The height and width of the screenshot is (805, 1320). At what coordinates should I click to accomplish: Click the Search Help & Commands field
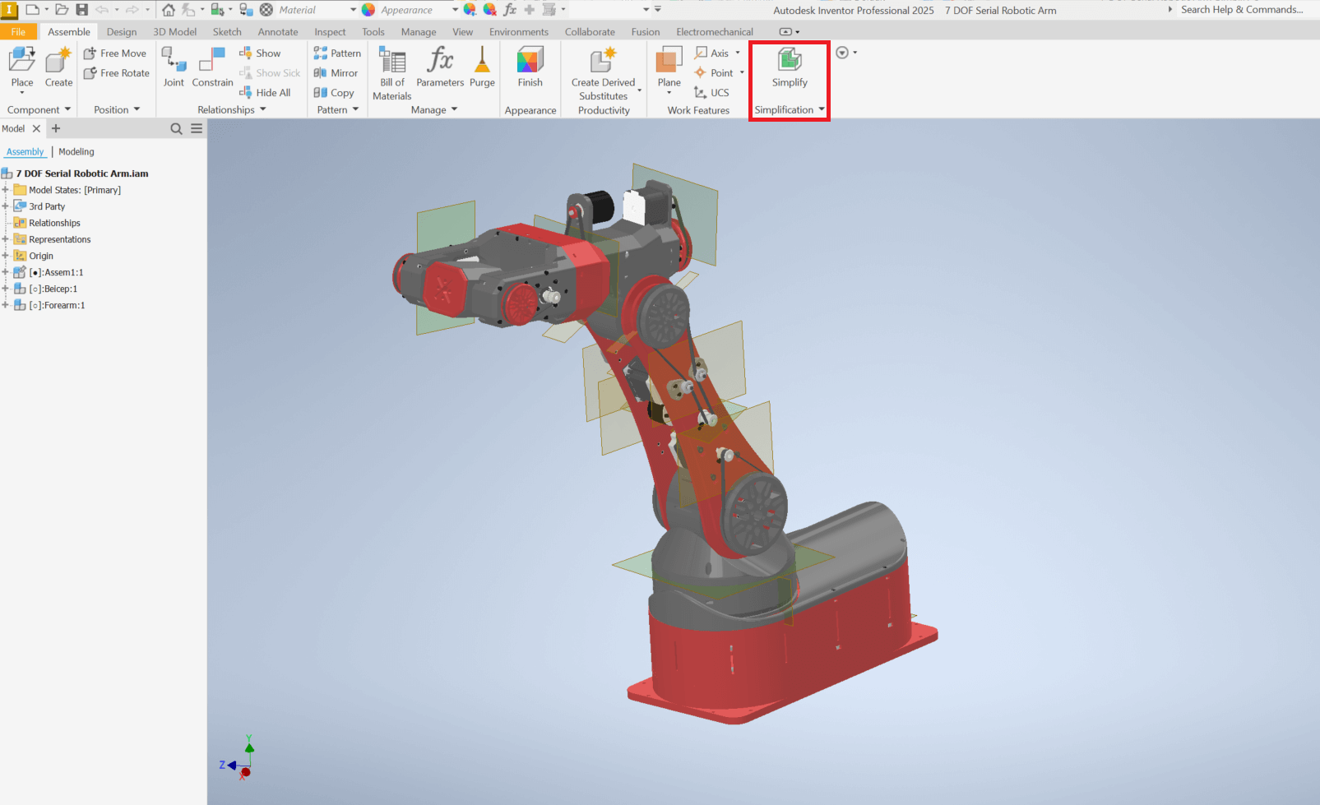pos(1242,10)
